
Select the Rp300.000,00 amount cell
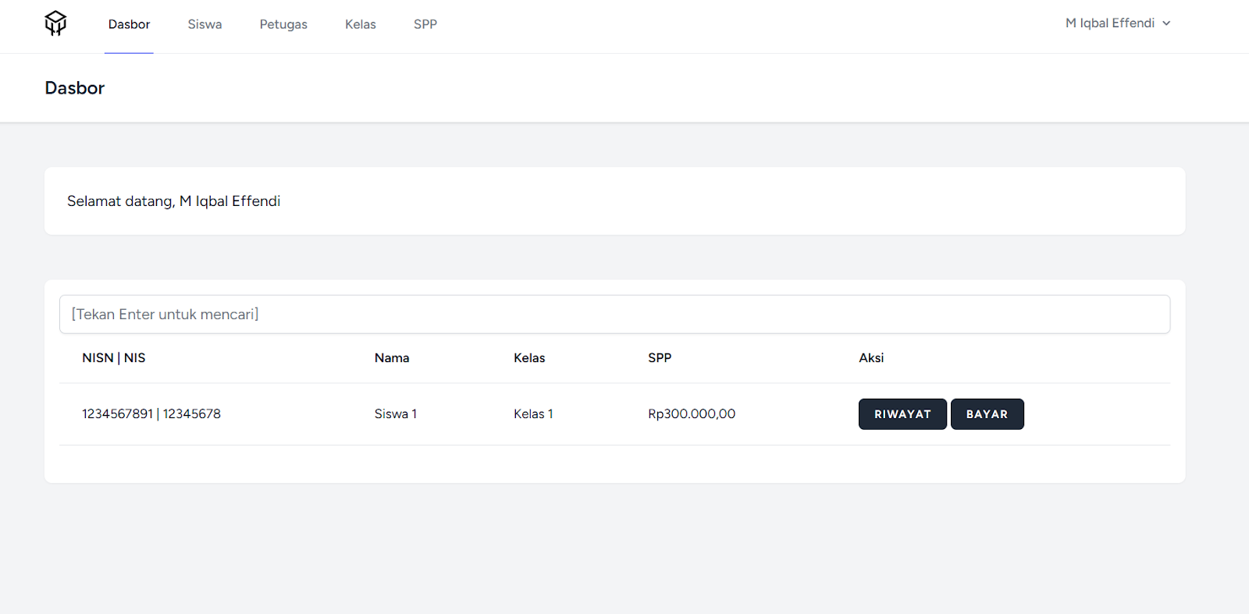tap(692, 414)
